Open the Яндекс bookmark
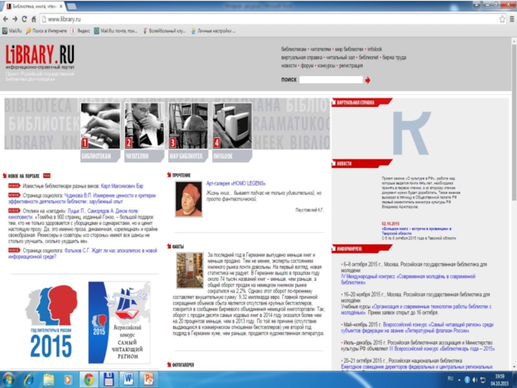 point(80,31)
